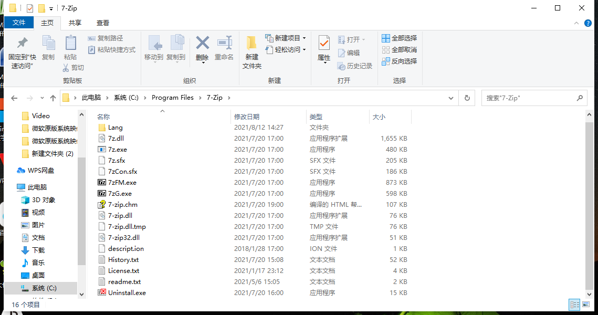Open the Properties checkmark icon
598x315 pixels.
pyautogui.click(x=324, y=44)
